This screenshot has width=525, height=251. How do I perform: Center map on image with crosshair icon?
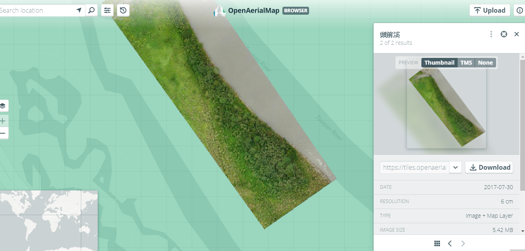pyautogui.click(x=504, y=34)
